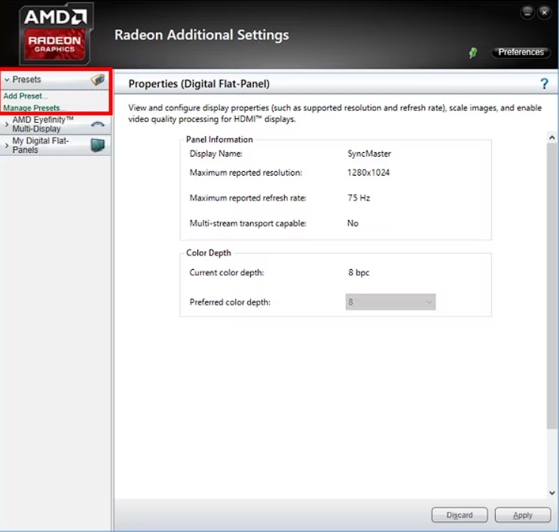Click the Current color depth label

[227, 273]
